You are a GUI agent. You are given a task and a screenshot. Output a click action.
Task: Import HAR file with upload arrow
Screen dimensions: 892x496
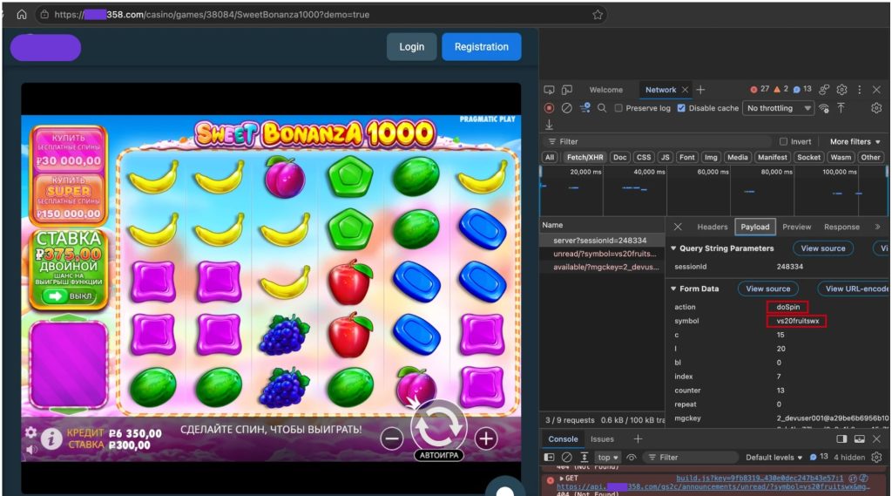click(841, 108)
